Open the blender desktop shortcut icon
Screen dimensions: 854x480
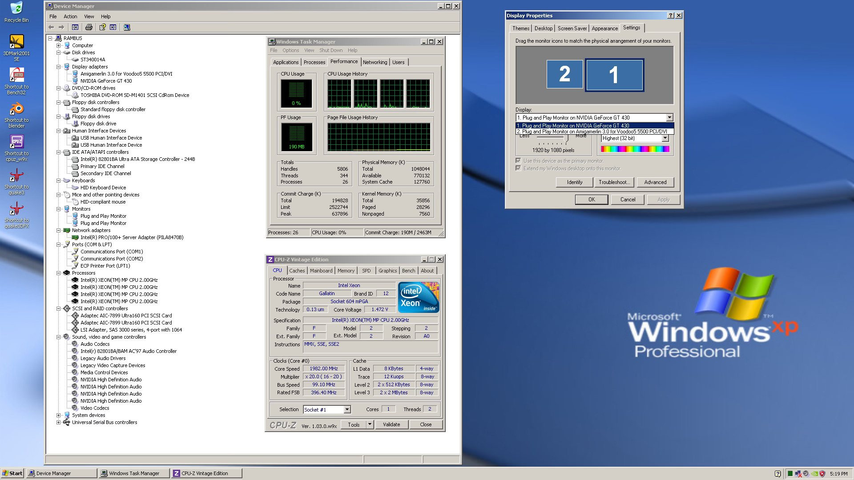(x=16, y=109)
